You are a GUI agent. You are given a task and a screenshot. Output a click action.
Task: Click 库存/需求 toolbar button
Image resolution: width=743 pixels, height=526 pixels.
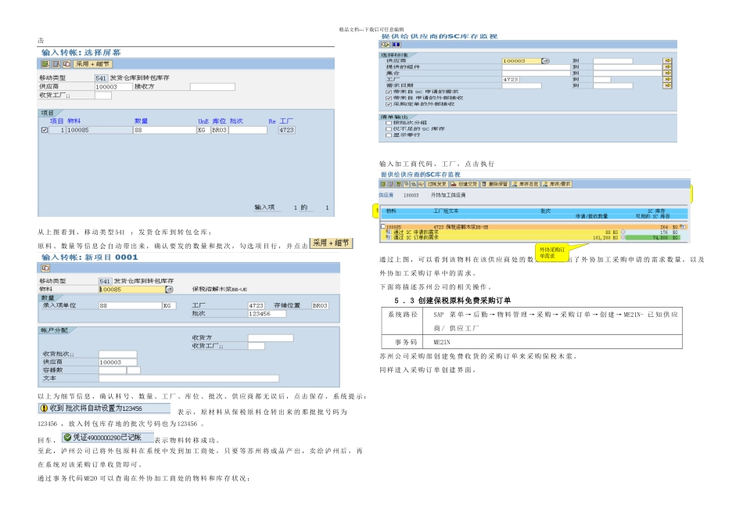[557, 184]
